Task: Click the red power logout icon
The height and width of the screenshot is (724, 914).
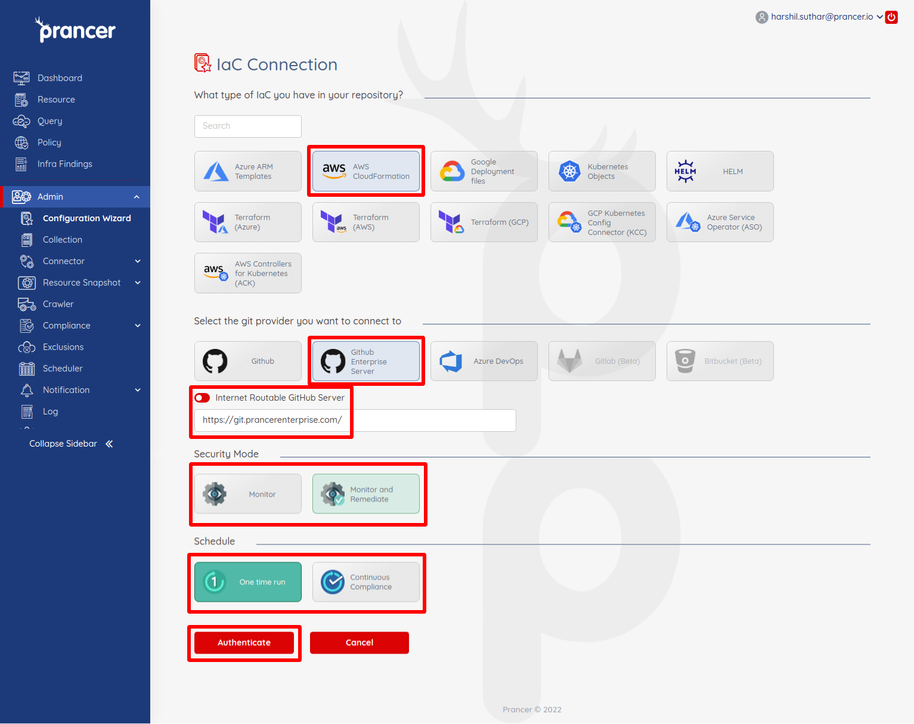Action: point(891,17)
